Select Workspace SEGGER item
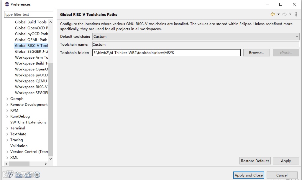This screenshot has width=302, height=180. (31, 93)
